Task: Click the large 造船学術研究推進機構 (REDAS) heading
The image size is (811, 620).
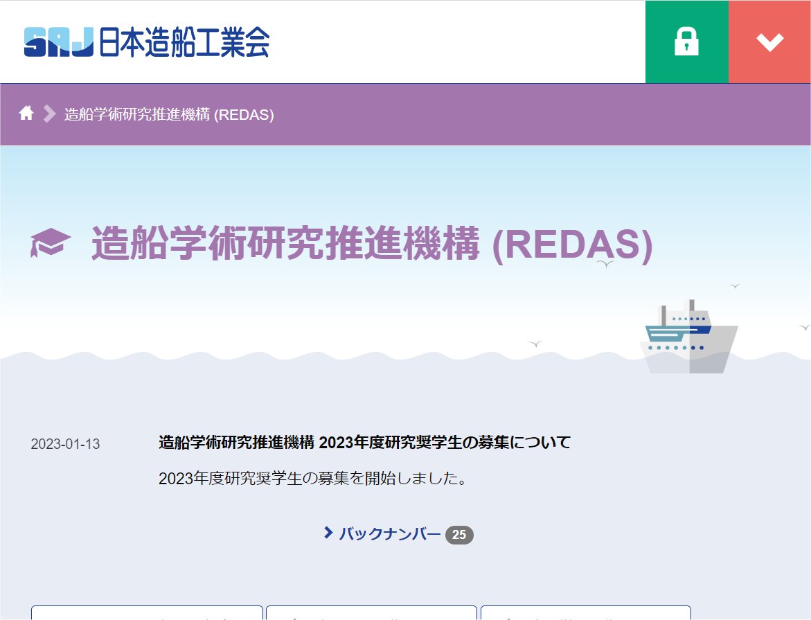Action: click(x=372, y=243)
